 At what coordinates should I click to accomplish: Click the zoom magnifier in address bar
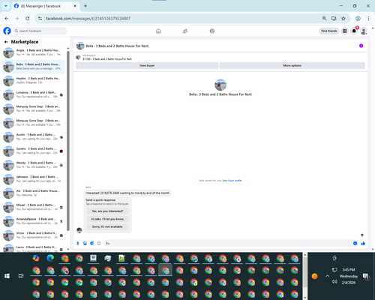324,19
